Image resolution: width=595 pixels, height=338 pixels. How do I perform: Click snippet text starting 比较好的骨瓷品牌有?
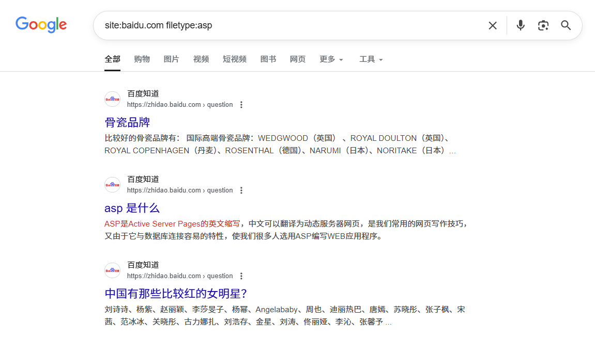(280, 144)
